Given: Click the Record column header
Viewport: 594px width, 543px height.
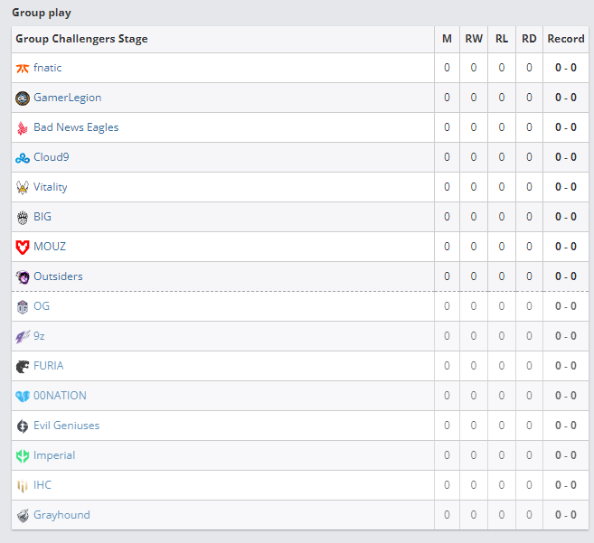Looking at the screenshot, I should [x=566, y=39].
